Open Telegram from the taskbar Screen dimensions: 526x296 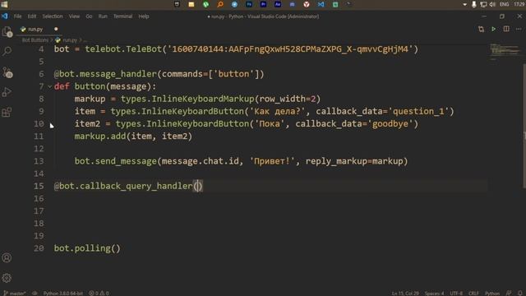click(x=234, y=4)
